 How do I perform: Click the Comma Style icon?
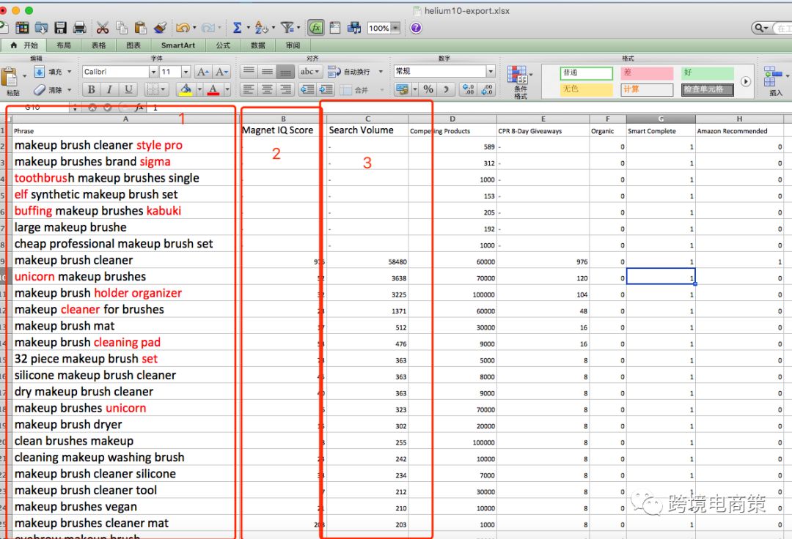446,90
